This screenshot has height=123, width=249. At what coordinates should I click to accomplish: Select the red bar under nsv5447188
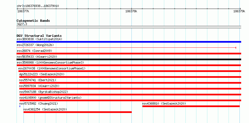coord(130,95)
